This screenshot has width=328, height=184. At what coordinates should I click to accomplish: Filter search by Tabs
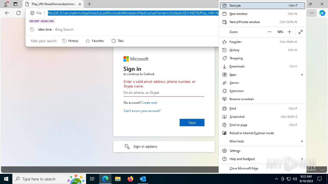[118, 41]
